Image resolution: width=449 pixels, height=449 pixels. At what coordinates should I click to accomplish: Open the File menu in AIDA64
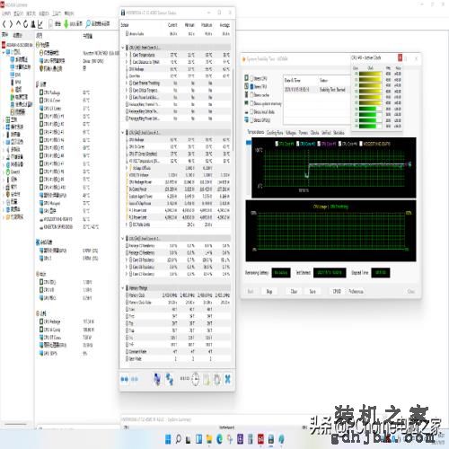click(6, 13)
